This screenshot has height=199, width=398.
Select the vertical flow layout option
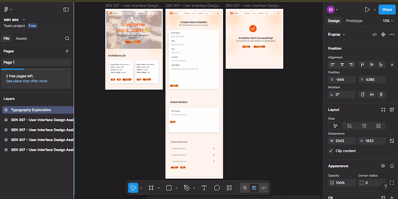[350, 126]
